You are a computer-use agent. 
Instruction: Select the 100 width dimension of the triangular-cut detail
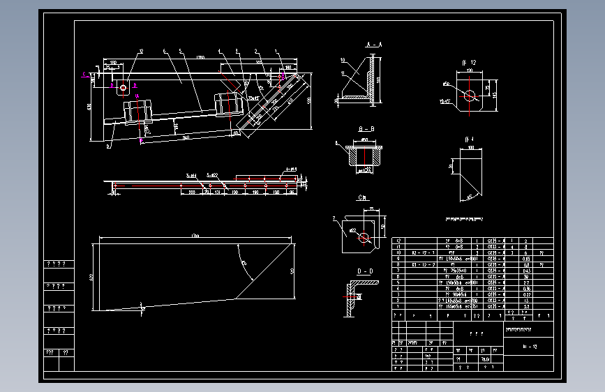471,147
